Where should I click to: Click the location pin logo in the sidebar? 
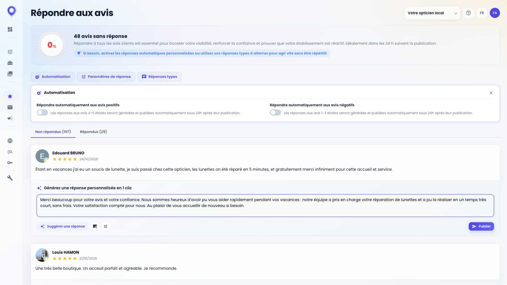point(12,12)
